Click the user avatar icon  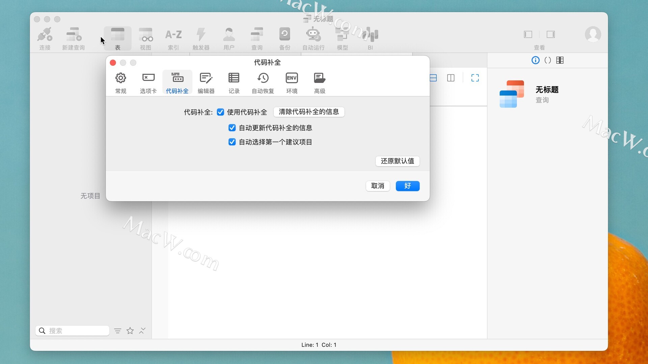click(x=593, y=34)
